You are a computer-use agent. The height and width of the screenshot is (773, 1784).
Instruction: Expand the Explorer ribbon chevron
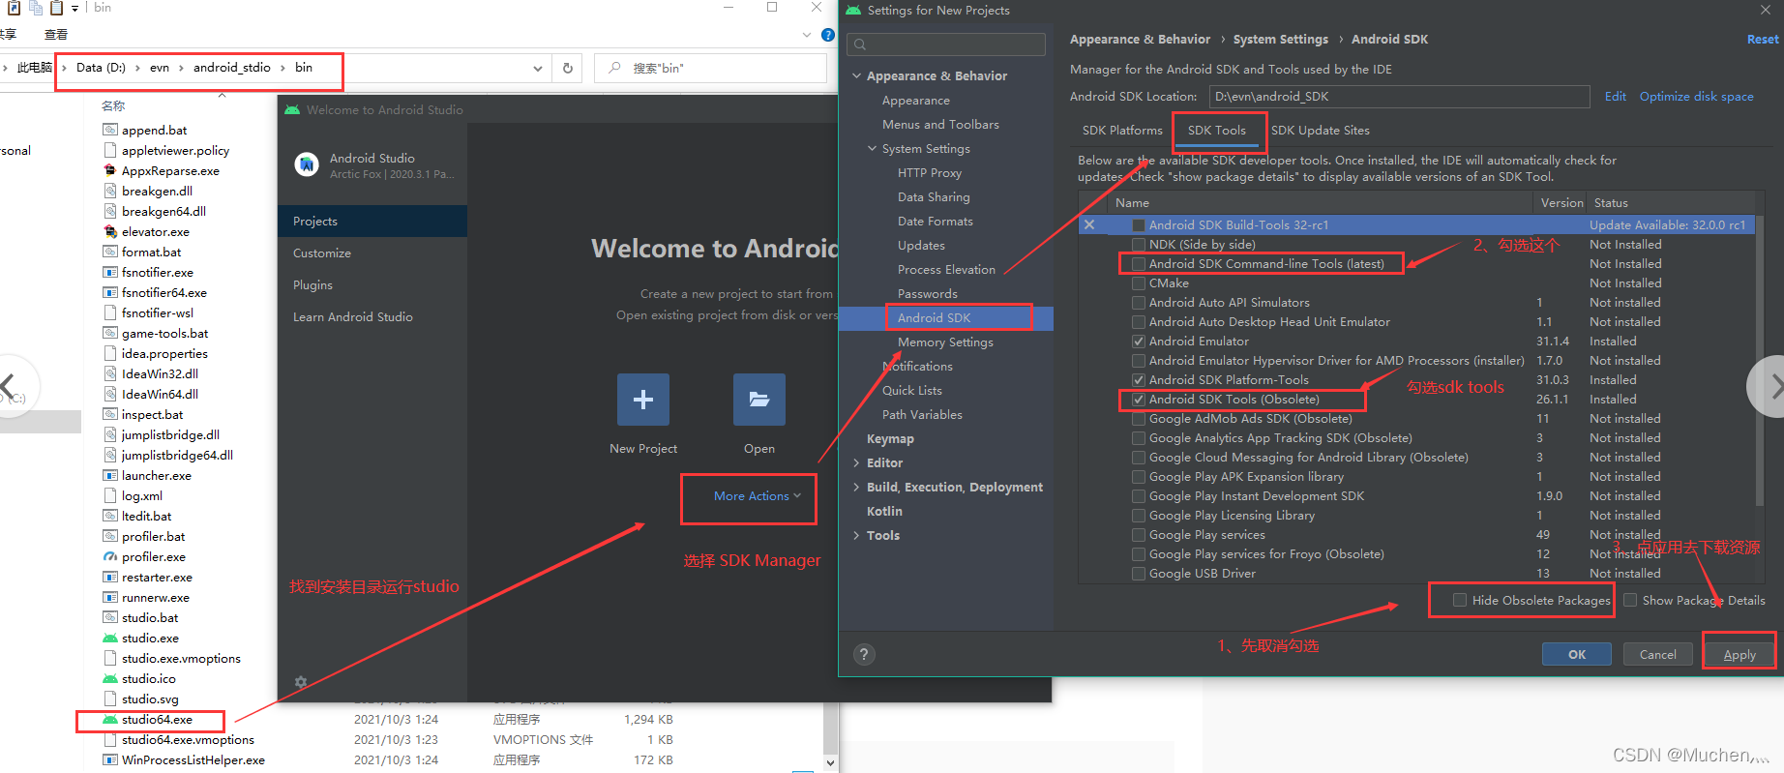click(x=807, y=35)
